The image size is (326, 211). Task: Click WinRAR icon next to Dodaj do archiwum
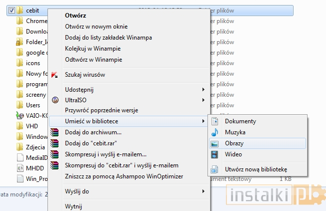point(54,132)
